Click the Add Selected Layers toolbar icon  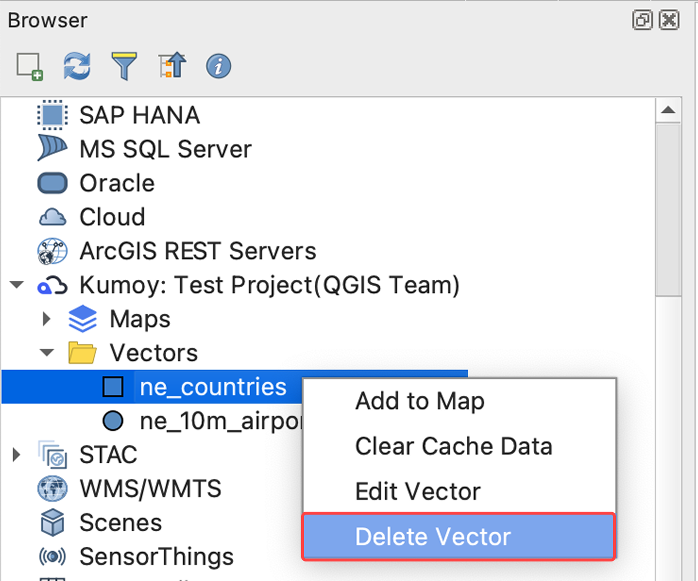tap(29, 66)
